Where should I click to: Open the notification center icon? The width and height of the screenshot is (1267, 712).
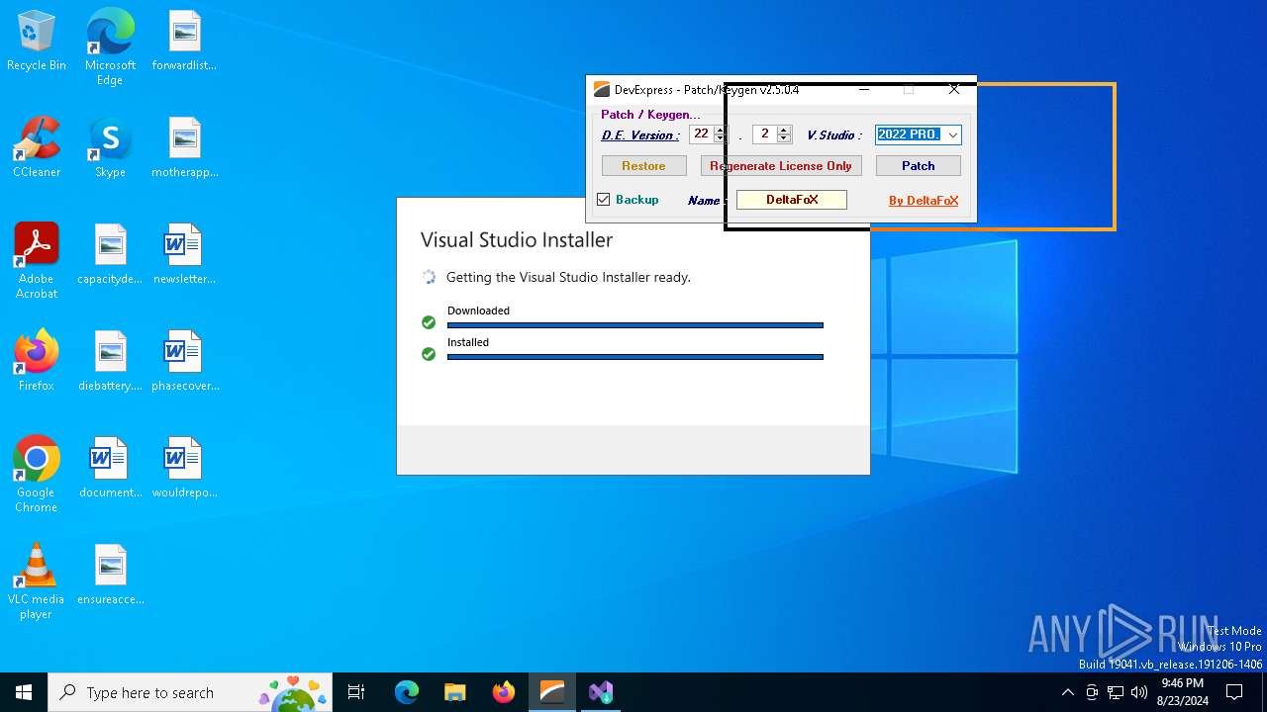(x=1234, y=692)
